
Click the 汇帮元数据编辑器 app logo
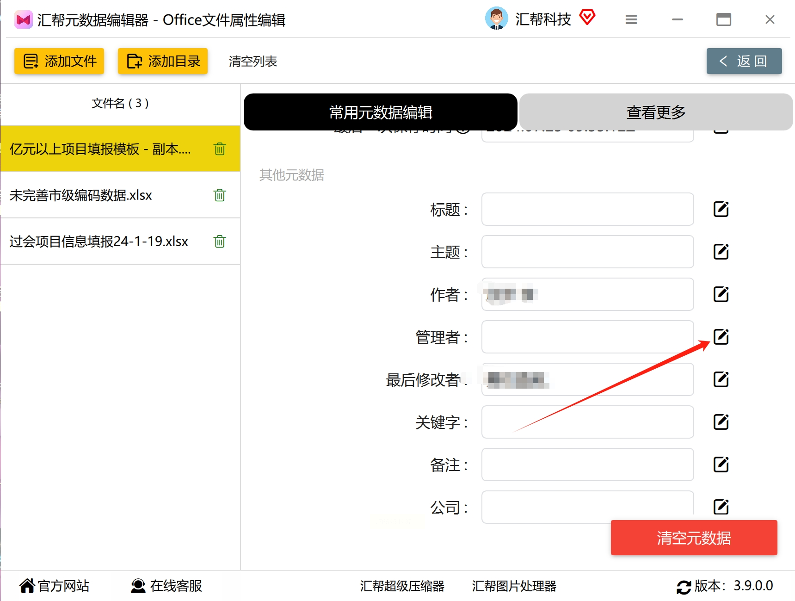[x=23, y=19]
